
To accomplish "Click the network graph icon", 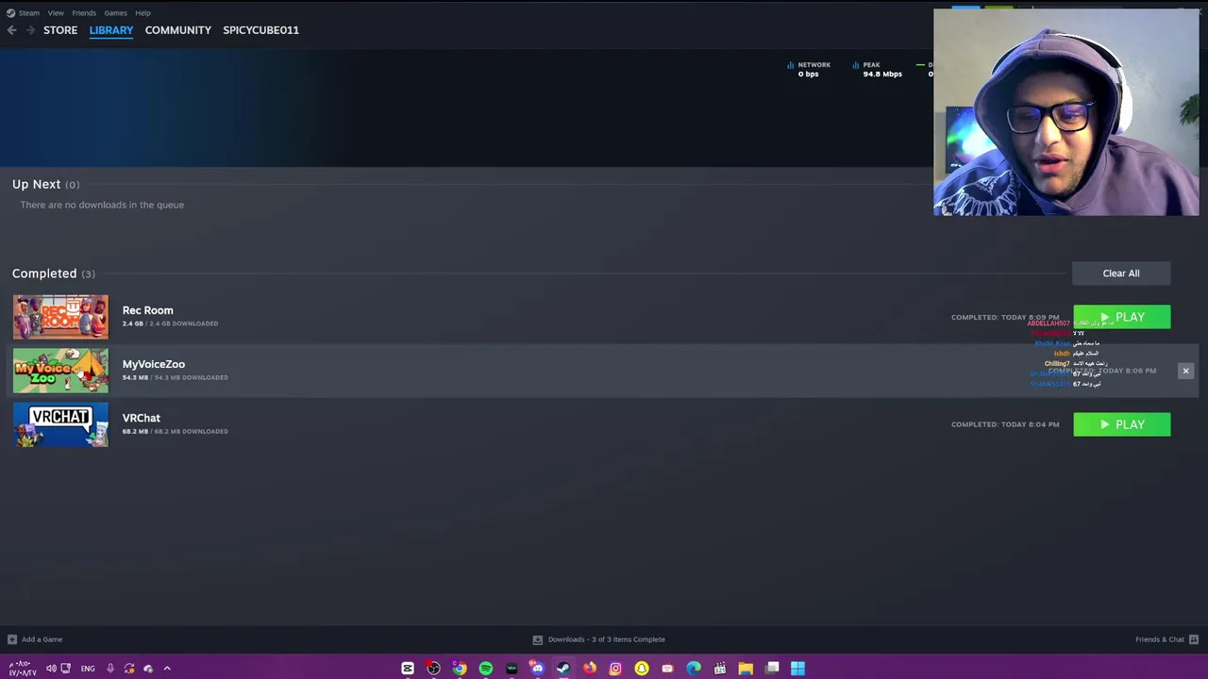I will click(791, 66).
